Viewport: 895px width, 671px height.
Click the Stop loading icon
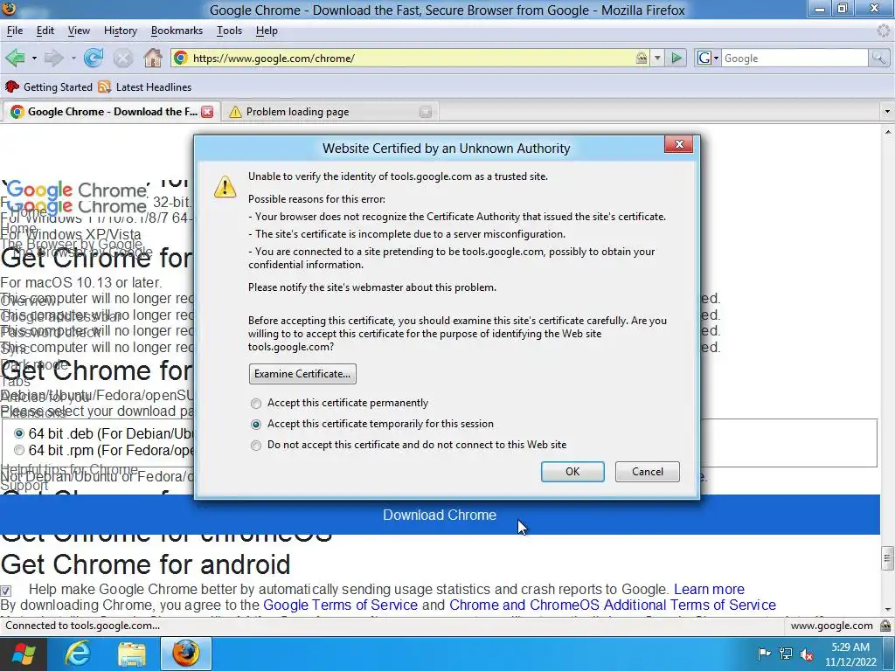point(122,58)
